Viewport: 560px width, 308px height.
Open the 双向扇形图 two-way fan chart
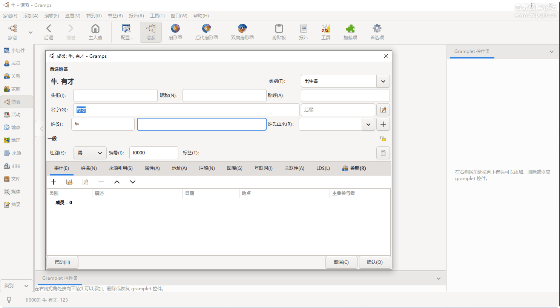(x=242, y=32)
